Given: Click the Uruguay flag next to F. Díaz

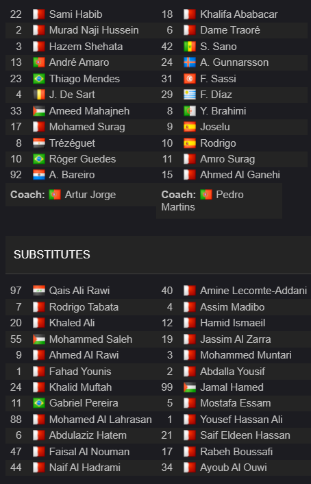Looking at the screenshot, I should pyautogui.click(x=190, y=95).
